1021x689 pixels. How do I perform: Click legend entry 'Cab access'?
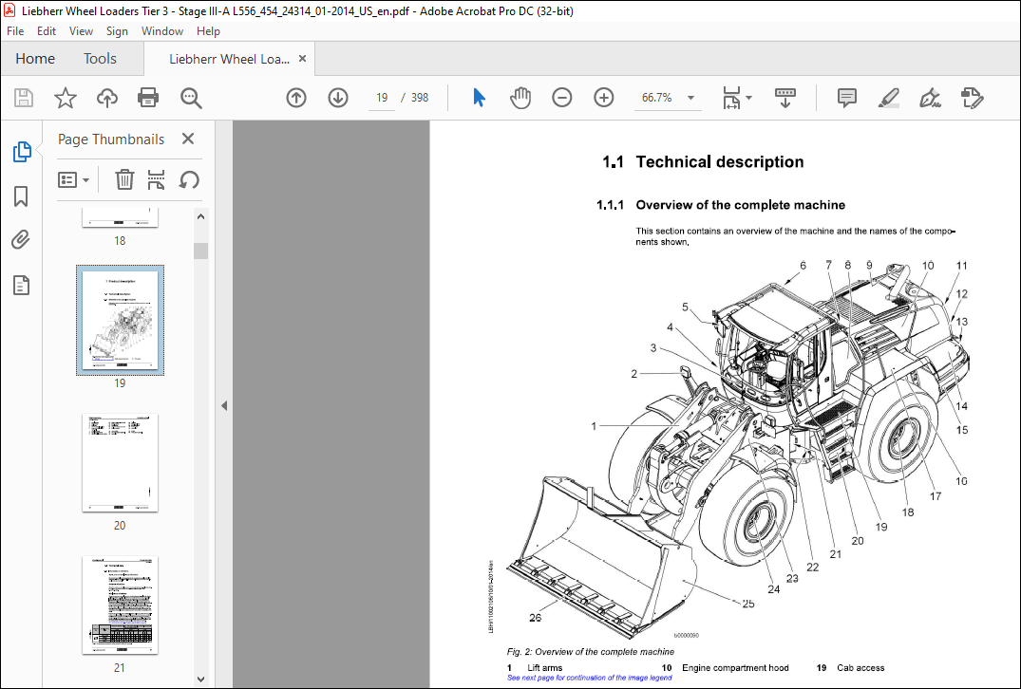coord(860,667)
